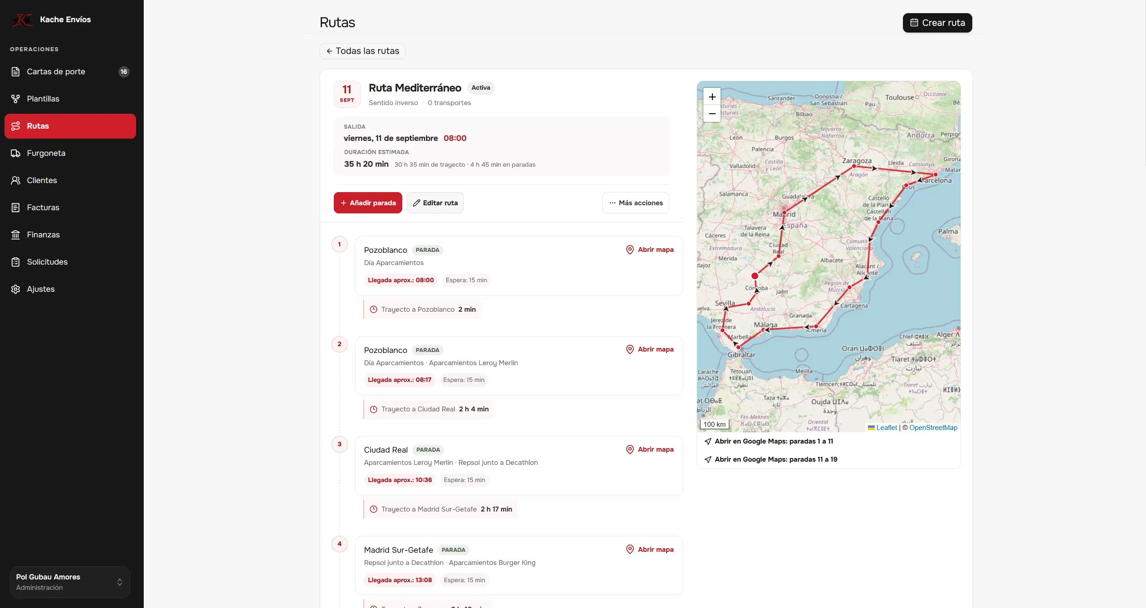Click stop number 4 marker
The height and width of the screenshot is (608, 1146).
(339, 544)
